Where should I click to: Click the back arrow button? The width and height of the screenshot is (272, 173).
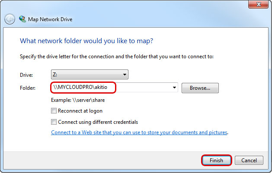(x=10, y=19)
